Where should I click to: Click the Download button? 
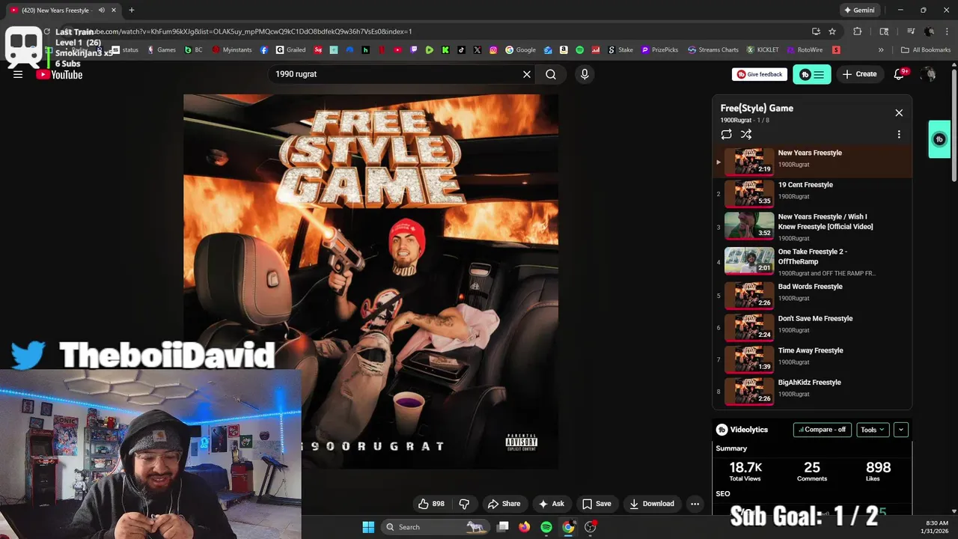651,504
